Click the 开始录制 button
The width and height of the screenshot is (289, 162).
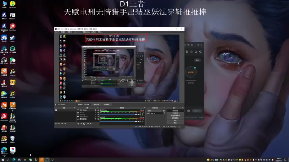(x=175, y=113)
